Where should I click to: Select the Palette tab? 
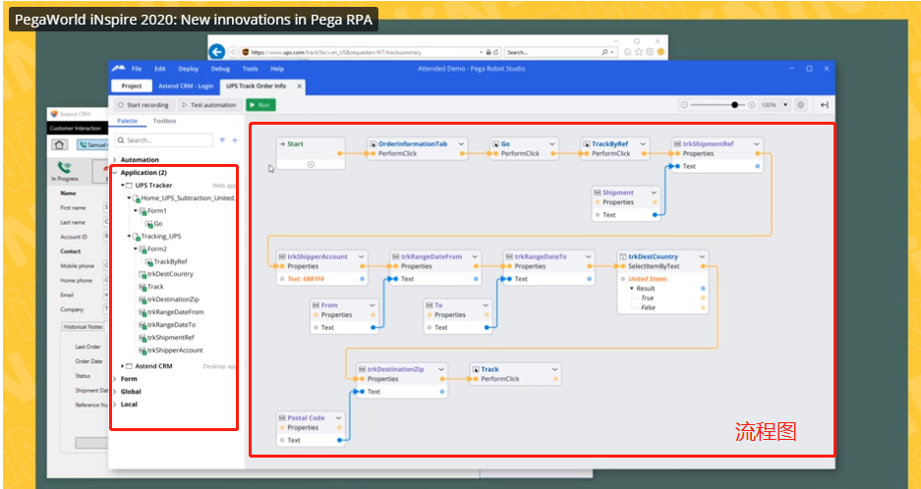point(127,121)
